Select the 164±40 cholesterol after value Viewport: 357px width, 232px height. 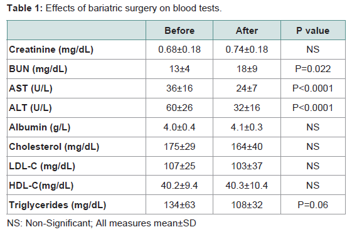pos(247,147)
